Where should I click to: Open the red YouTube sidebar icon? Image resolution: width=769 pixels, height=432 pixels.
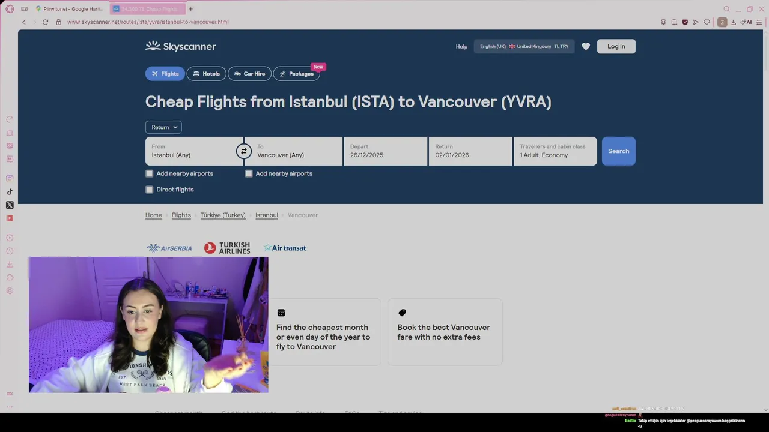tap(10, 218)
